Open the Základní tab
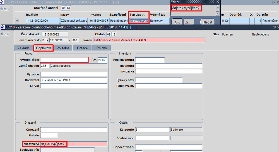This screenshot has height=152, width=279. point(24,48)
